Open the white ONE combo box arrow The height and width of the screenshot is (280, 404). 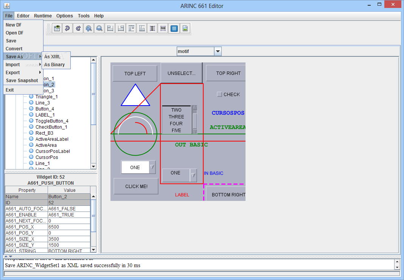click(x=152, y=167)
